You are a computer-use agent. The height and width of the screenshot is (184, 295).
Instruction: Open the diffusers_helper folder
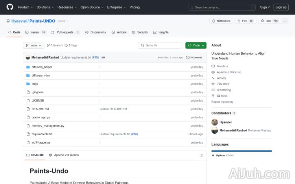point(42,67)
